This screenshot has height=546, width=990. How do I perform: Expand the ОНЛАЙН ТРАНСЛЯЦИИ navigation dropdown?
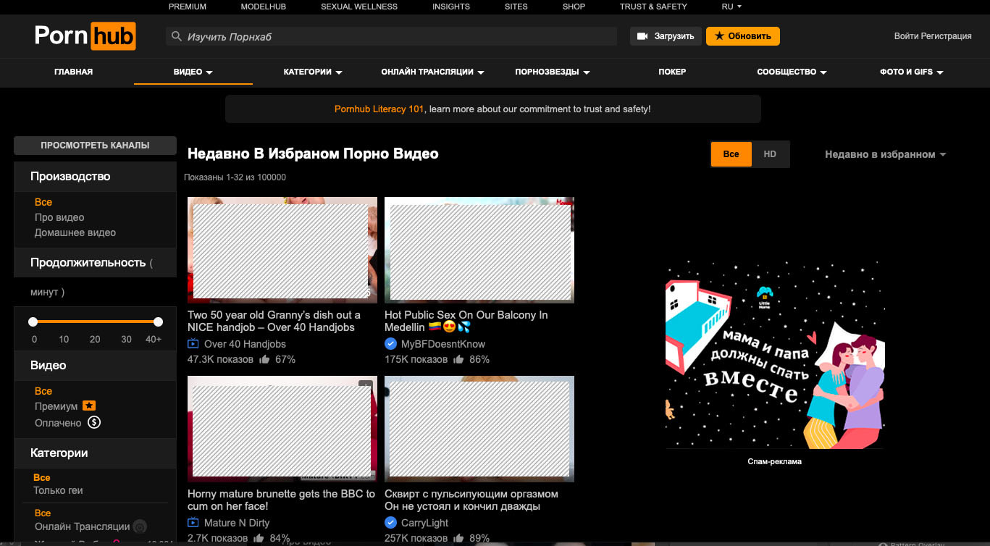[x=433, y=72]
